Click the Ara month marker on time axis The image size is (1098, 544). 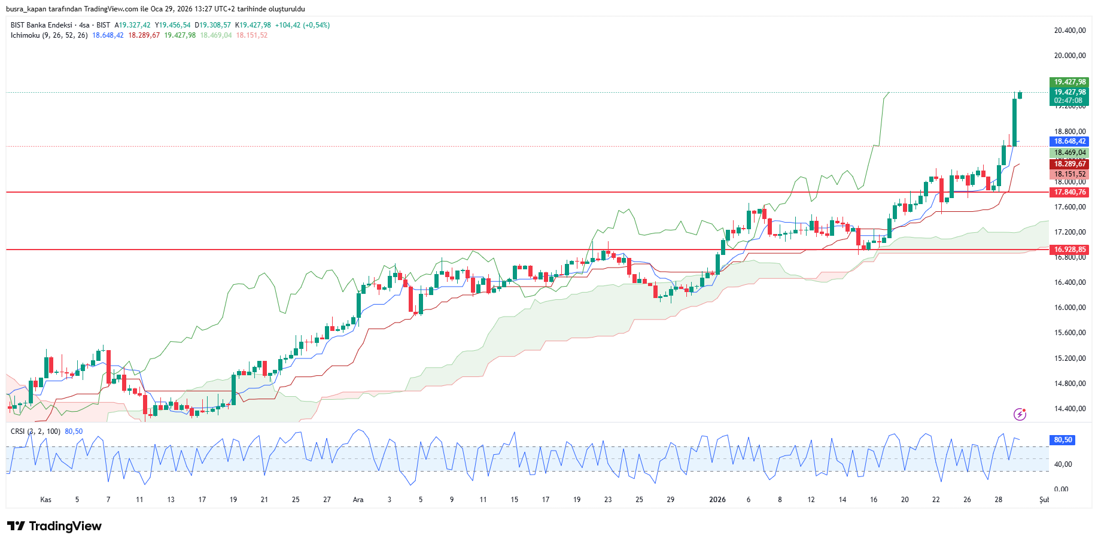pyautogui.click(x=358, y=500)
